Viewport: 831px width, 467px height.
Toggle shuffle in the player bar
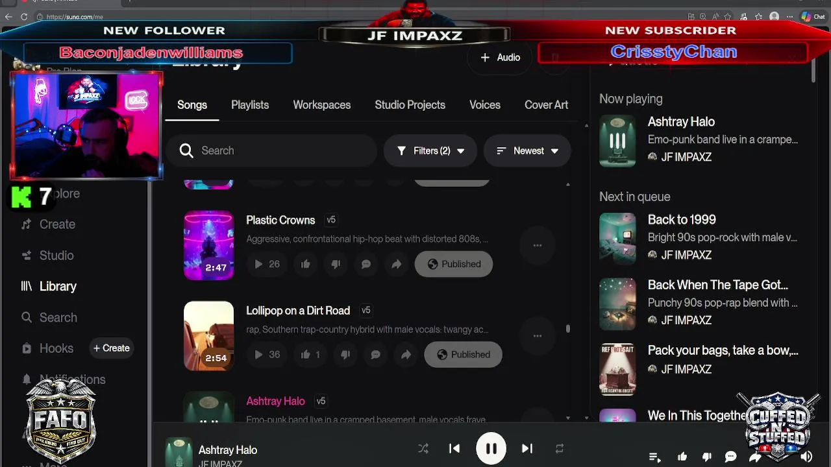point(423,448)
